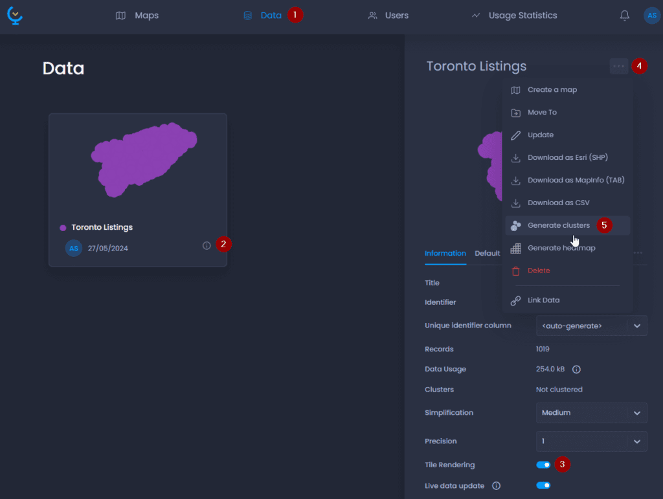
Task: Click the Move To folder icon
Action: [x=515, y=113]
